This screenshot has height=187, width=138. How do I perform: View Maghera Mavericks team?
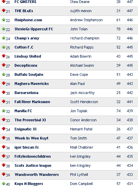pyautogui.click(x=32, y=84)
